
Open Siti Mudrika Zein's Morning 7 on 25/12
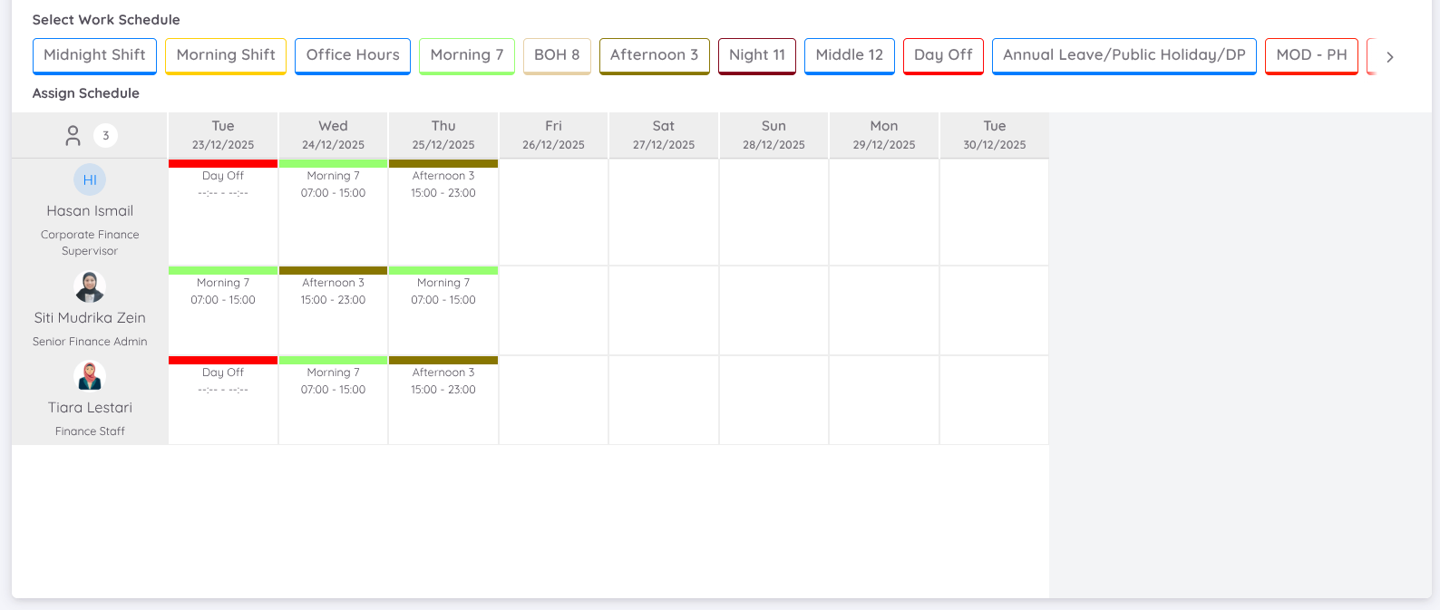[443, 311]
